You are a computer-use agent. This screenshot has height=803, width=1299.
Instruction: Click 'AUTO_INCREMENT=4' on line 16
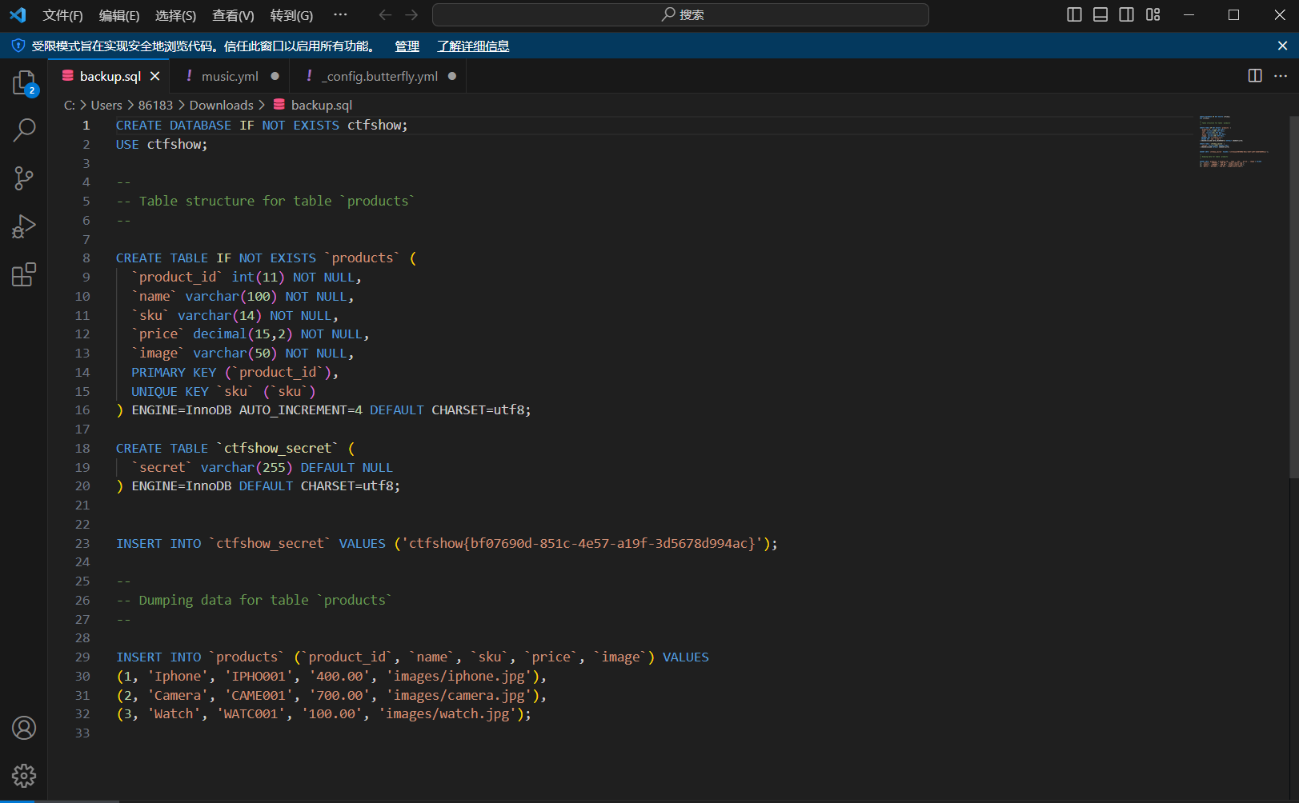(x=300, y=410)
